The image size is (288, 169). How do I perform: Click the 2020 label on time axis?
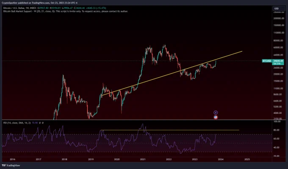pos(117,159)
